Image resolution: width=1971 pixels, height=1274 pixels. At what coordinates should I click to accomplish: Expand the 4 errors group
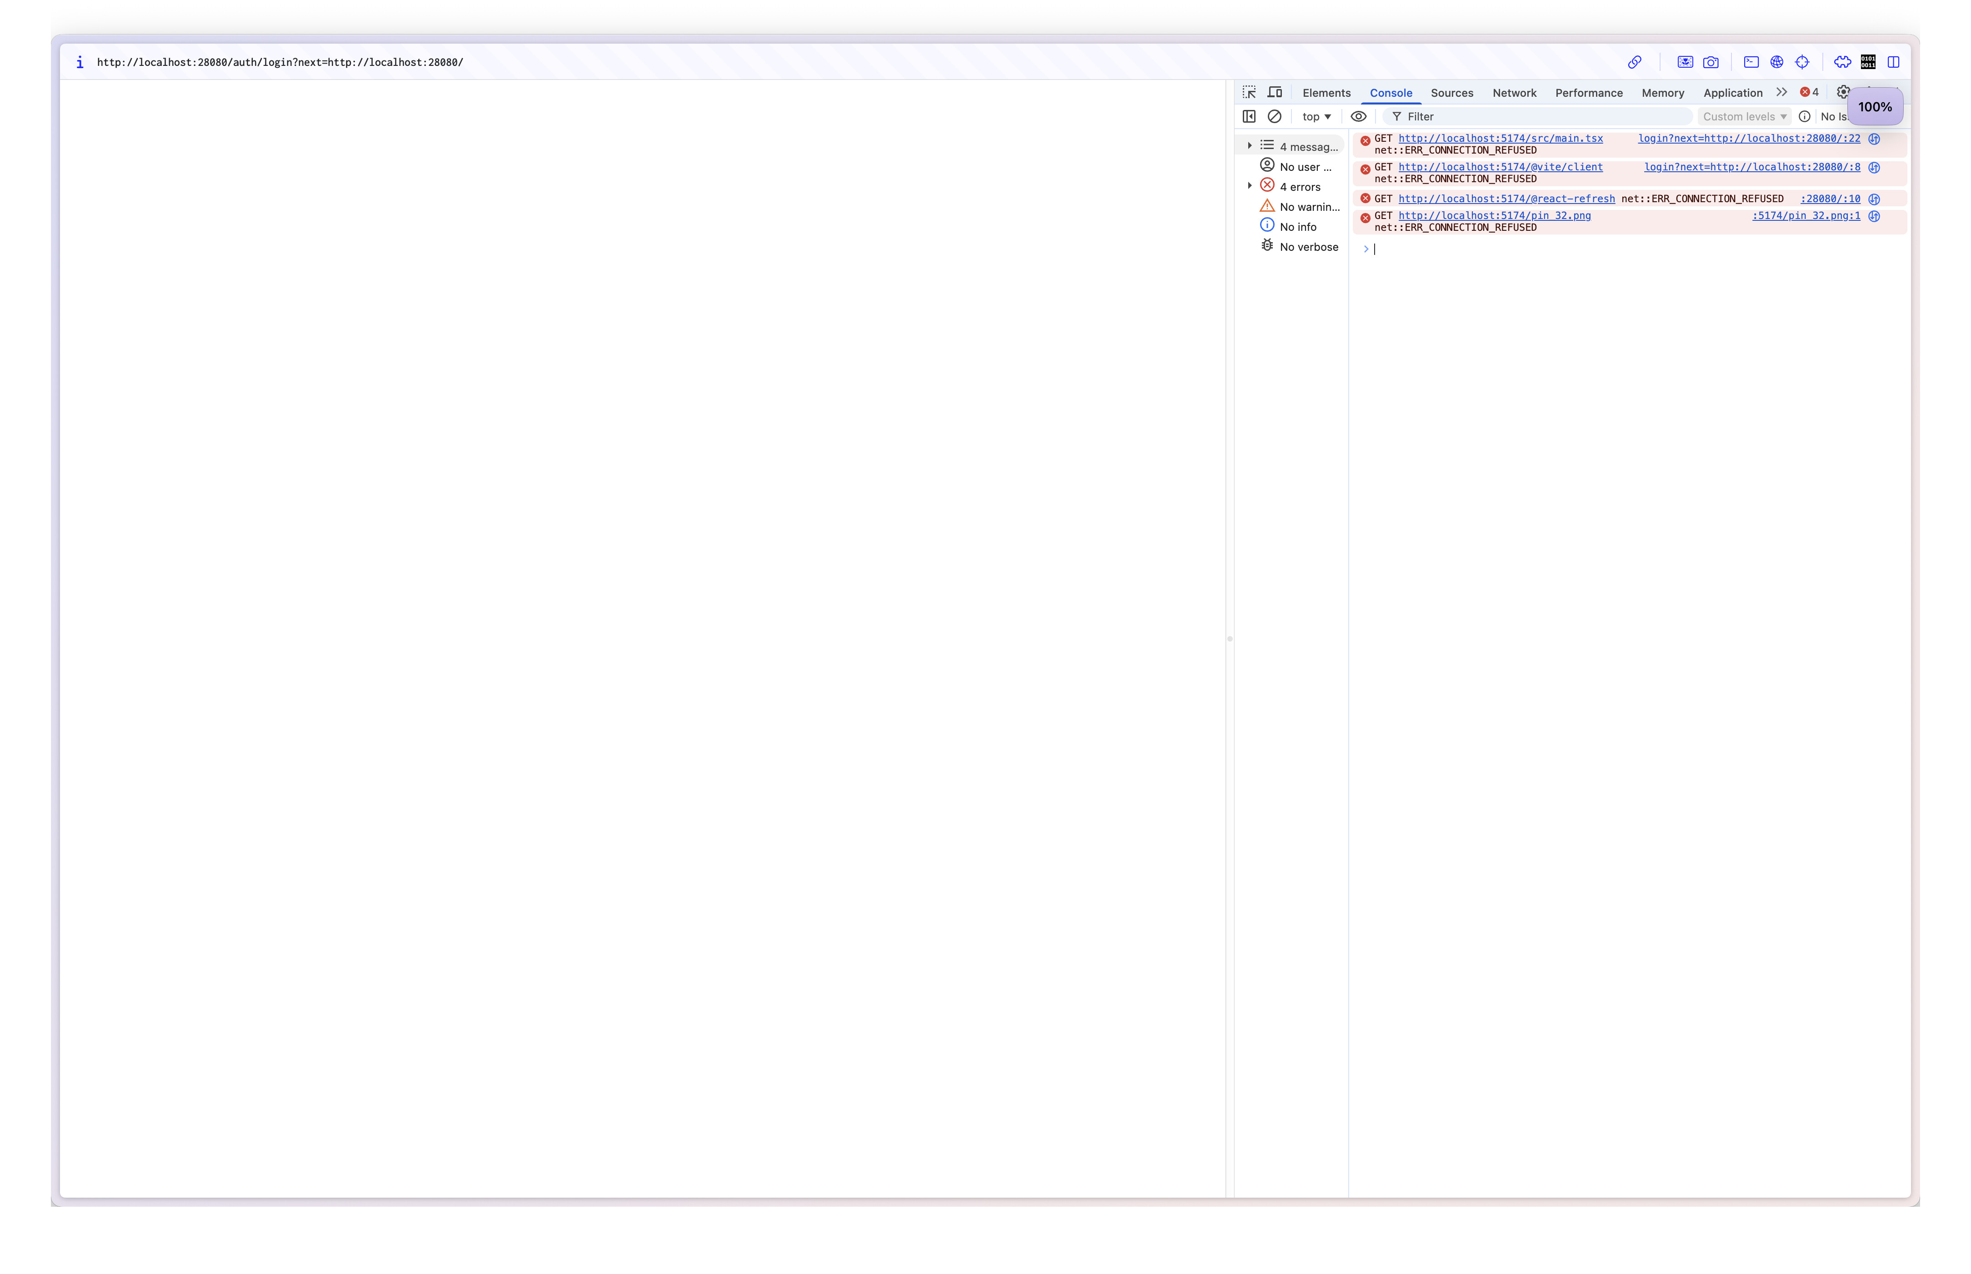1250,186
